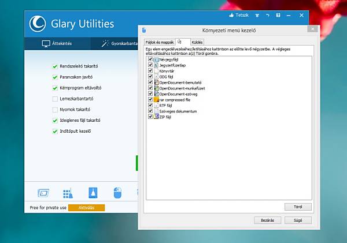Click the Glary Utilities crescent moon logo

38,23
